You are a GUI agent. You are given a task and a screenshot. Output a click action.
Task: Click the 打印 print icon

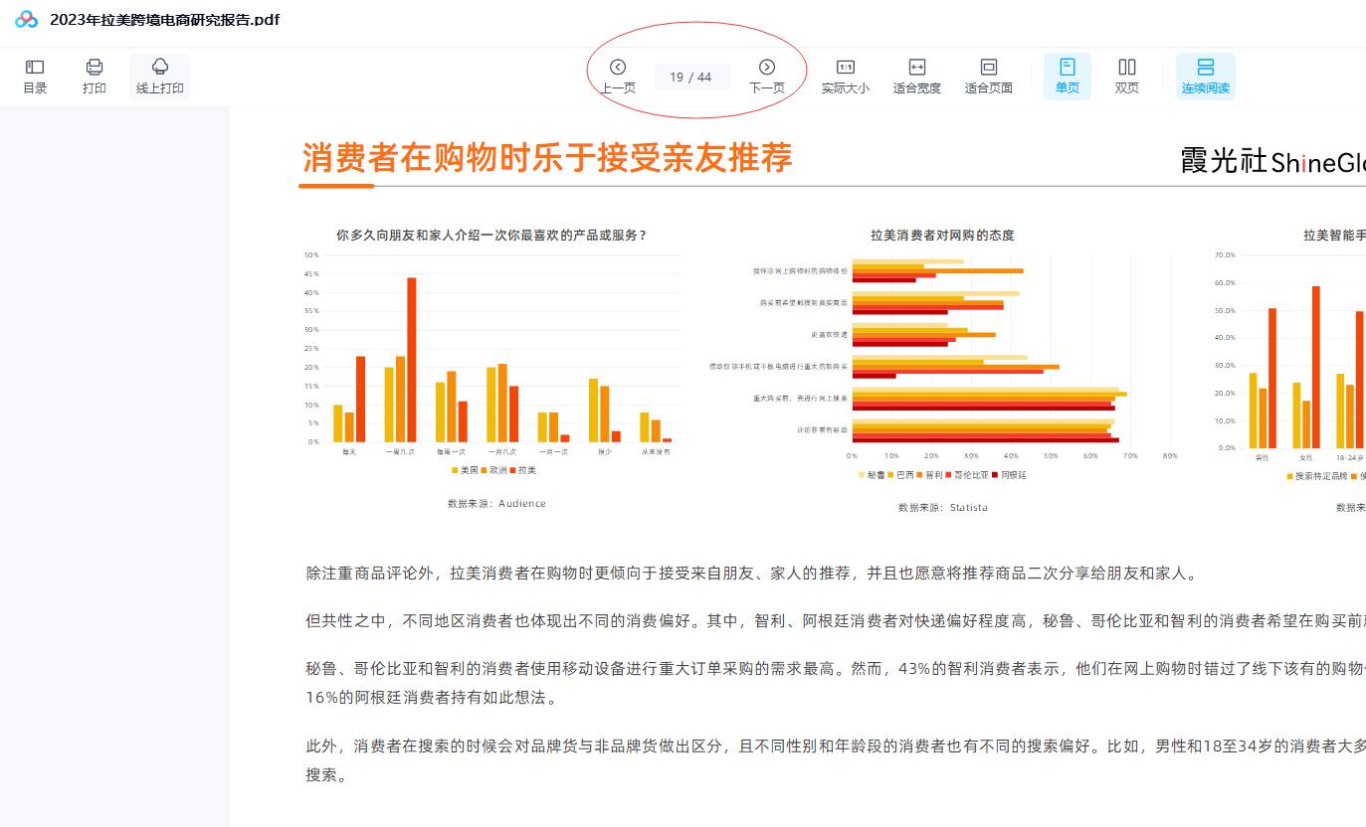(95, 76)
